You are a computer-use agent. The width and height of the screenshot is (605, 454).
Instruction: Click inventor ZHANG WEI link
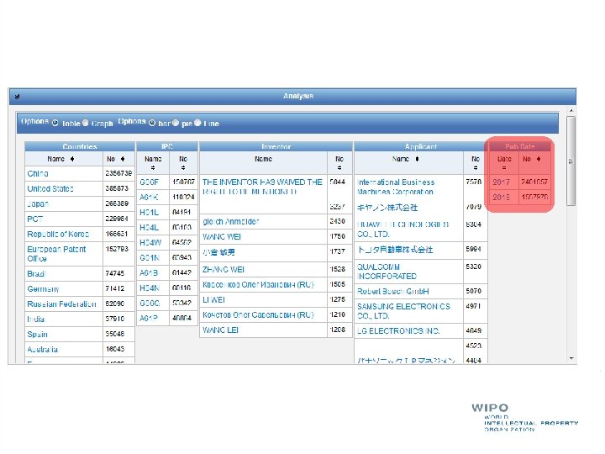pos(224,270)
